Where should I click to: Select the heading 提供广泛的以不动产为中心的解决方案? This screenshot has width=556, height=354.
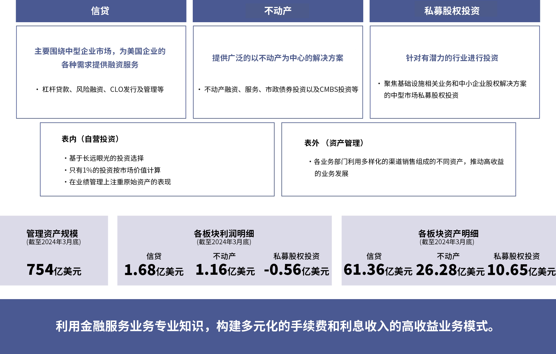tap(278, 58)
